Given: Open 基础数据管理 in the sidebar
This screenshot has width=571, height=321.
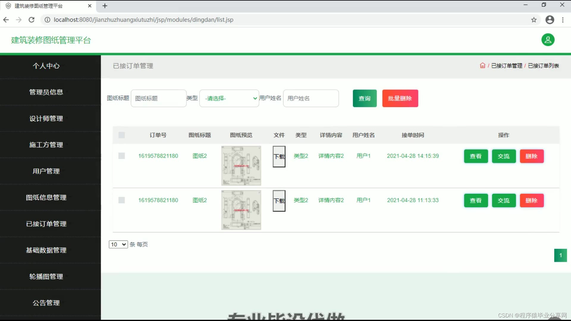Looking at the screenshot, I should pyautogui.click(x=46, y=250).
